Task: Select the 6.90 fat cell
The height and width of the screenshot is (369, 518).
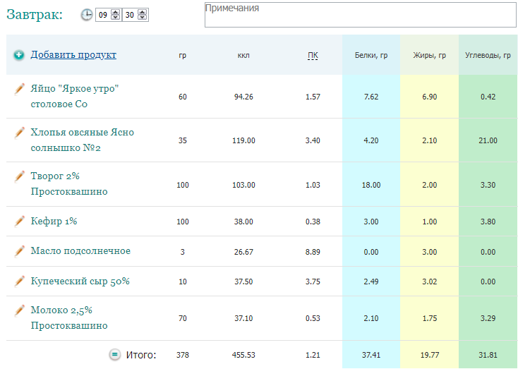Action: (430, 97)
